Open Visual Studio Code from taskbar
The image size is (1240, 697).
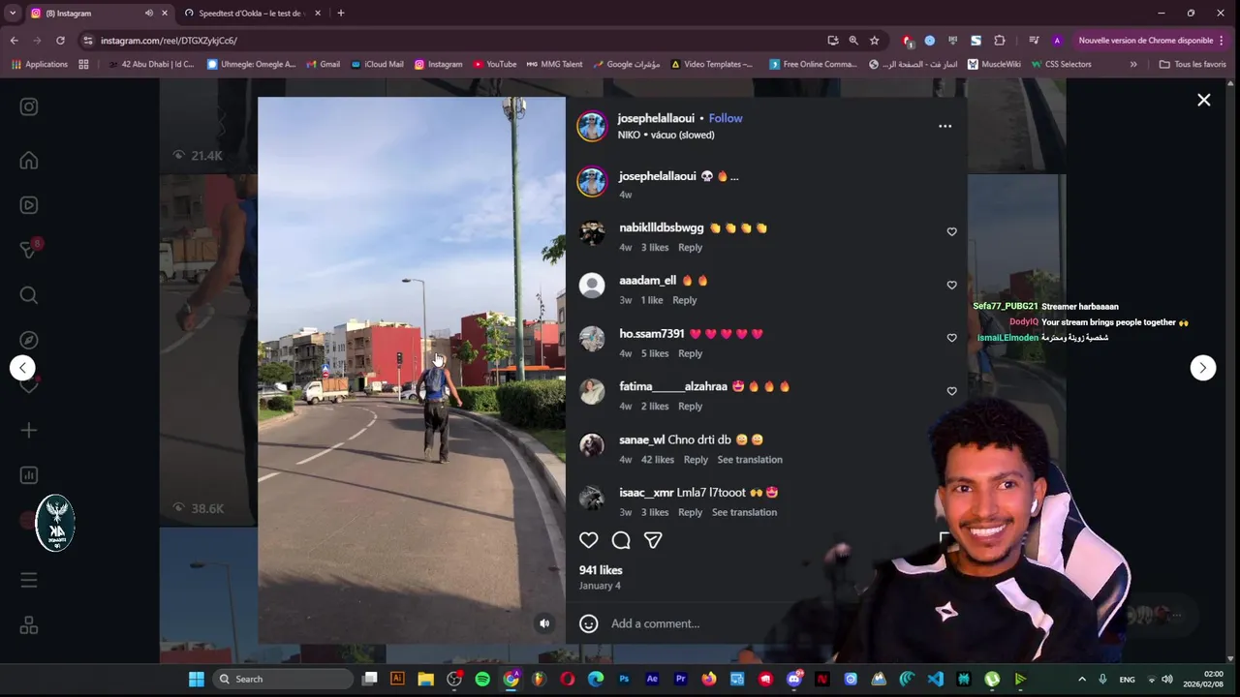pos(935,679)
